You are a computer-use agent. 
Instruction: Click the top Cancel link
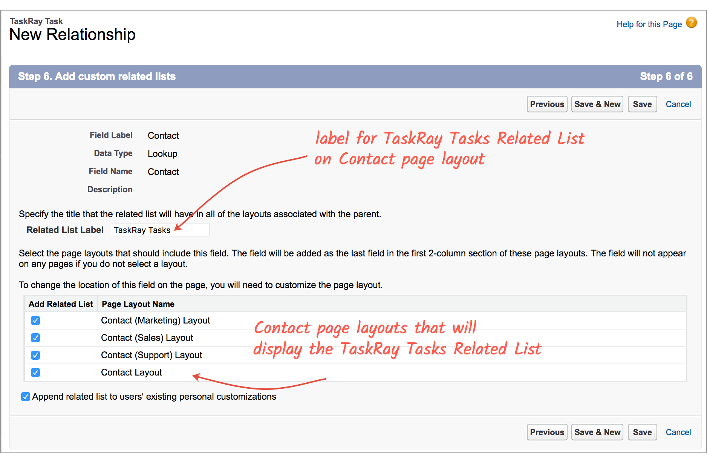pos(678,104)
